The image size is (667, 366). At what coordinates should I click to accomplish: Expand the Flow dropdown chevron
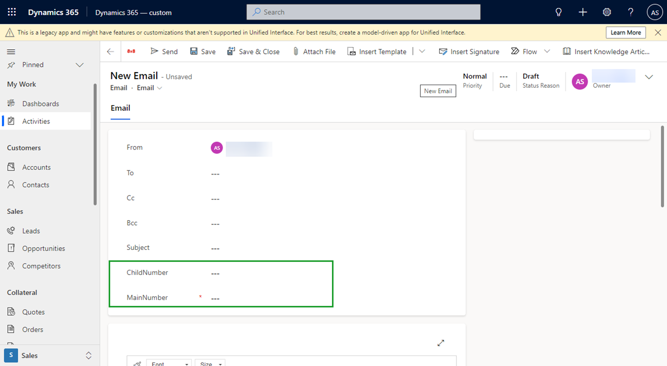pos(547,51)
